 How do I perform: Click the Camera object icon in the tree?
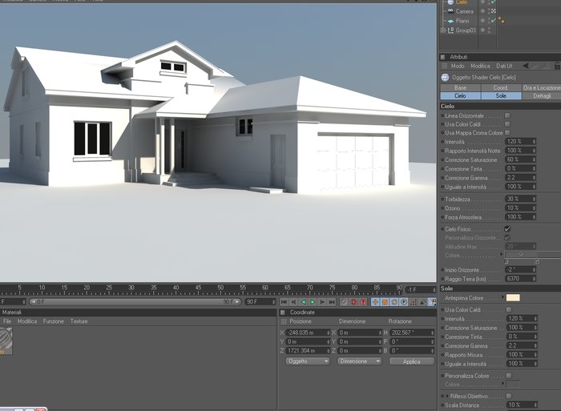point(450,11)
